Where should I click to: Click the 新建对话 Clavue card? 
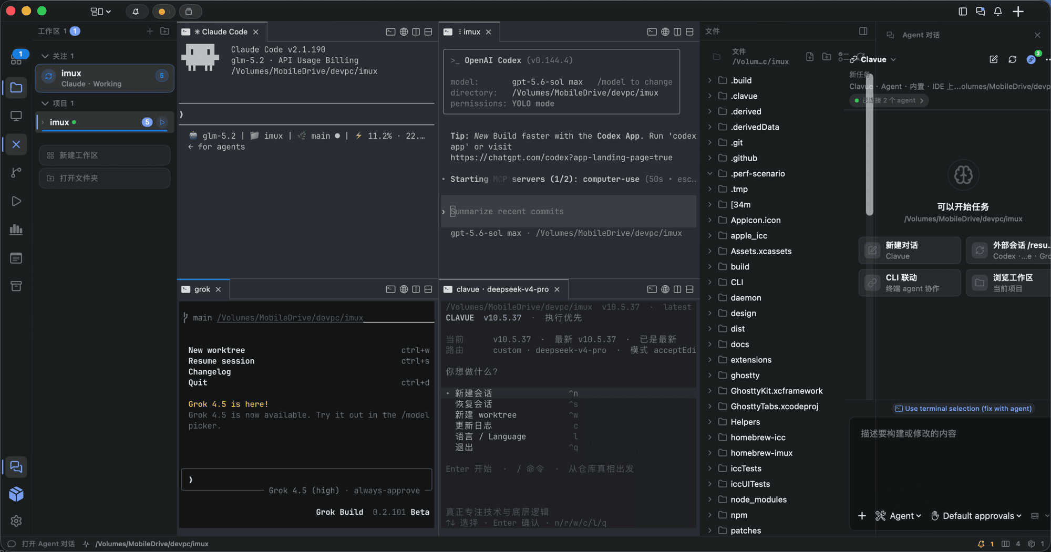tap(910, 251)
